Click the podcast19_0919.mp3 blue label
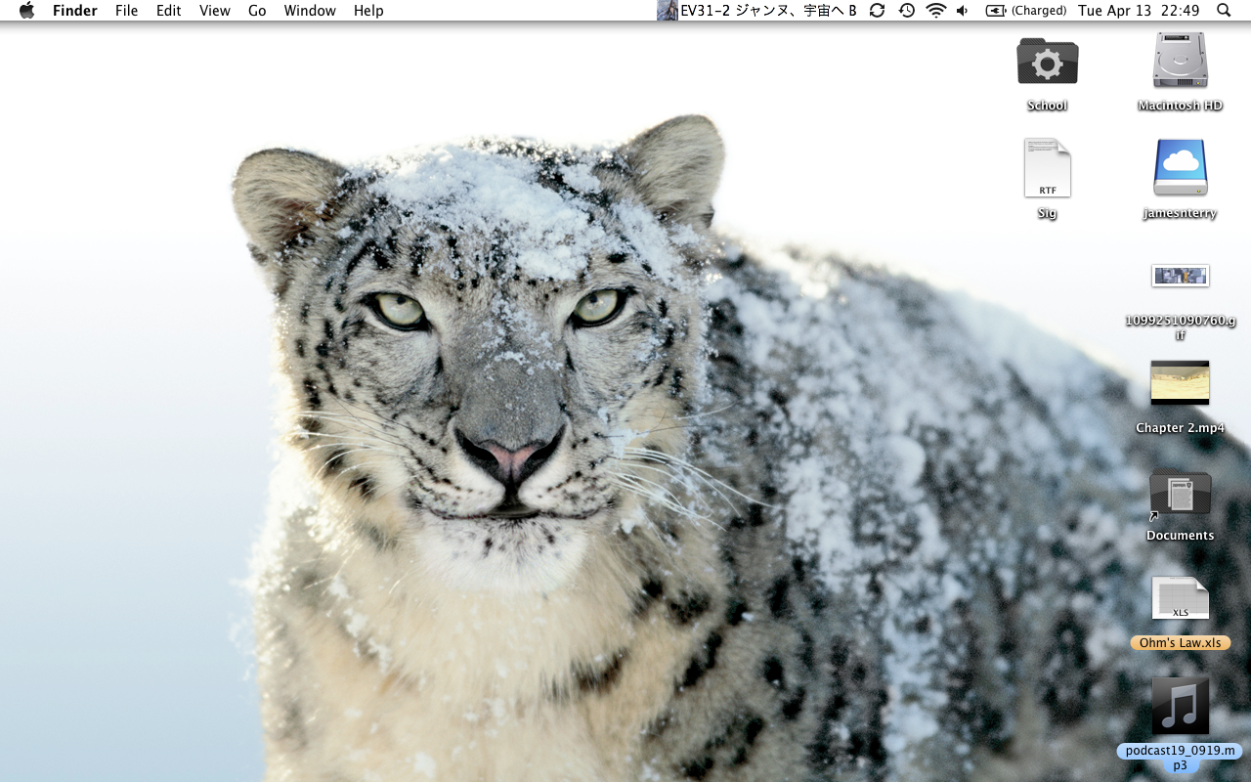1251x782 pixels. pyautogui.click(x=1181, y=758)
